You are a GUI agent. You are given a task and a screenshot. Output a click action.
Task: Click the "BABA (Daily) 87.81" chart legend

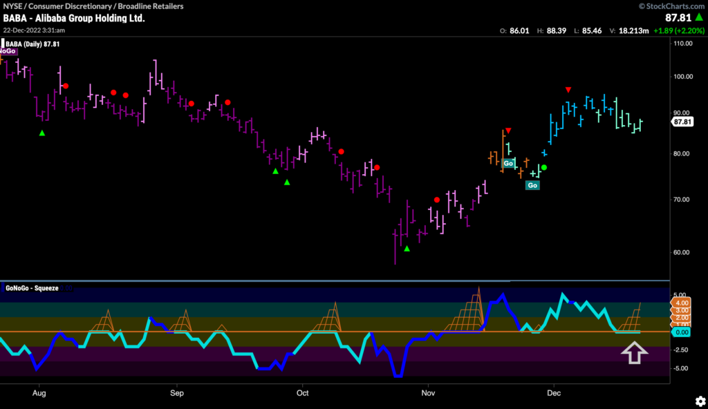[x=33, y=42]
